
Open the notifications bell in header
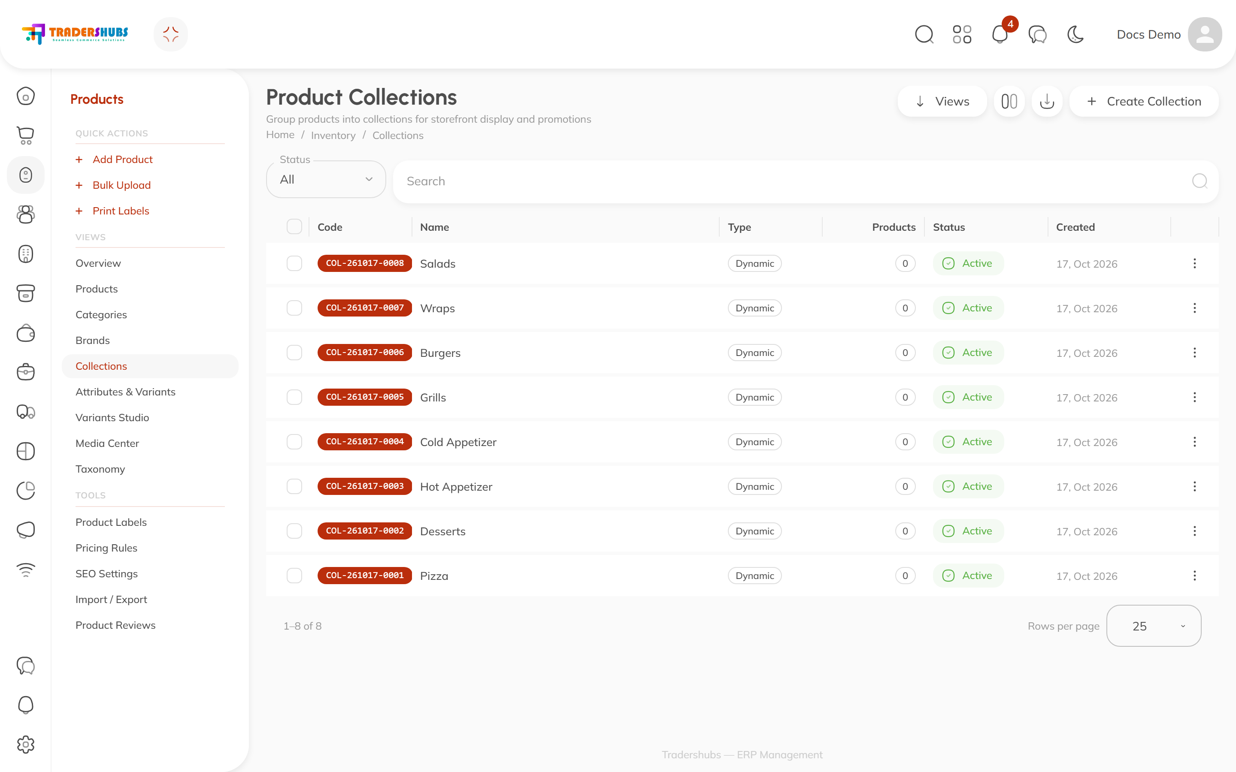1000,34
